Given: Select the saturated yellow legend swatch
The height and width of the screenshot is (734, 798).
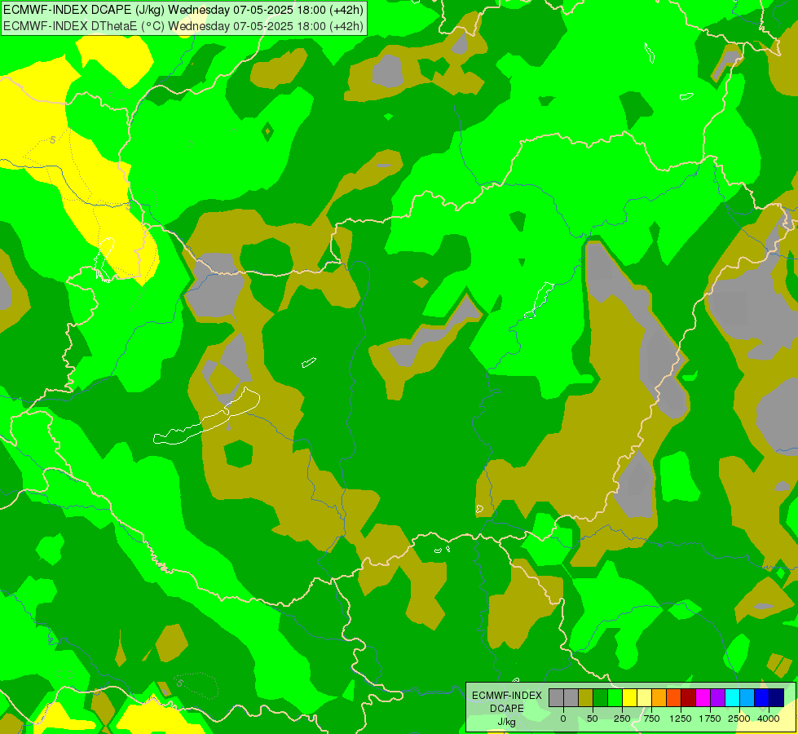Looking at the screenshot, I should click(x=629, y=697).
